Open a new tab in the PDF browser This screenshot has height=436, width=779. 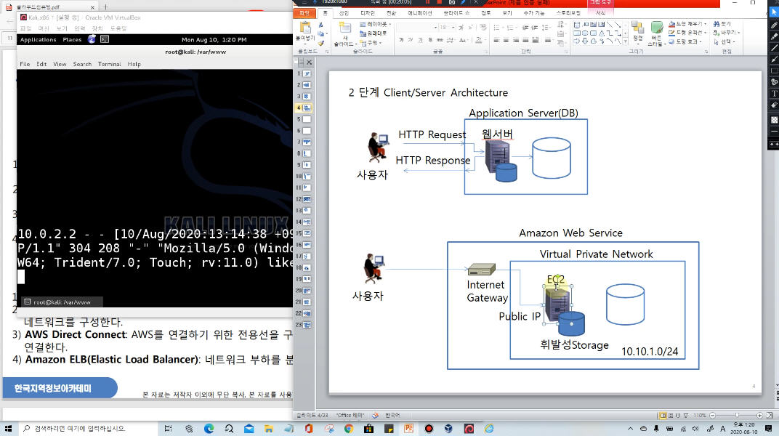tap(105, 7)
